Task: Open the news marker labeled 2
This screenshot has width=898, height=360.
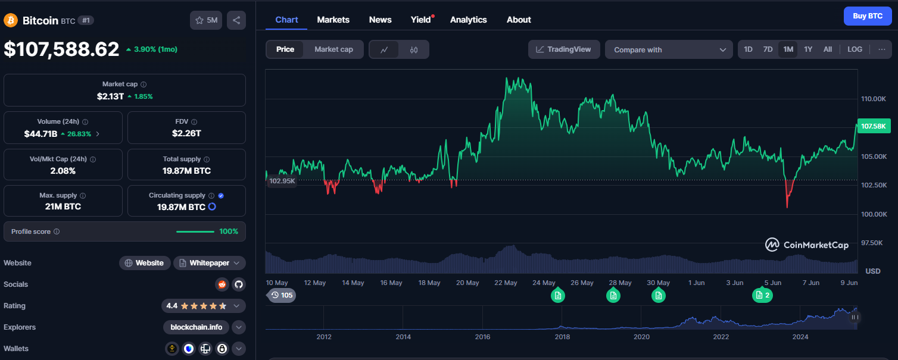Action: coord(762,295)
